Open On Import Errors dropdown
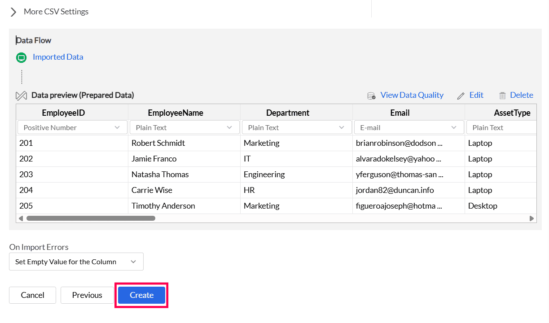 point(76,262)
